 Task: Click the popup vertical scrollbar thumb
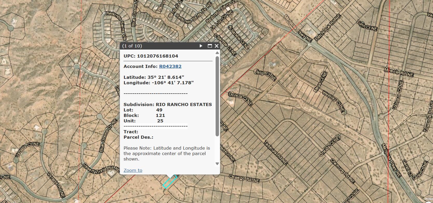(x=217, y=96)
